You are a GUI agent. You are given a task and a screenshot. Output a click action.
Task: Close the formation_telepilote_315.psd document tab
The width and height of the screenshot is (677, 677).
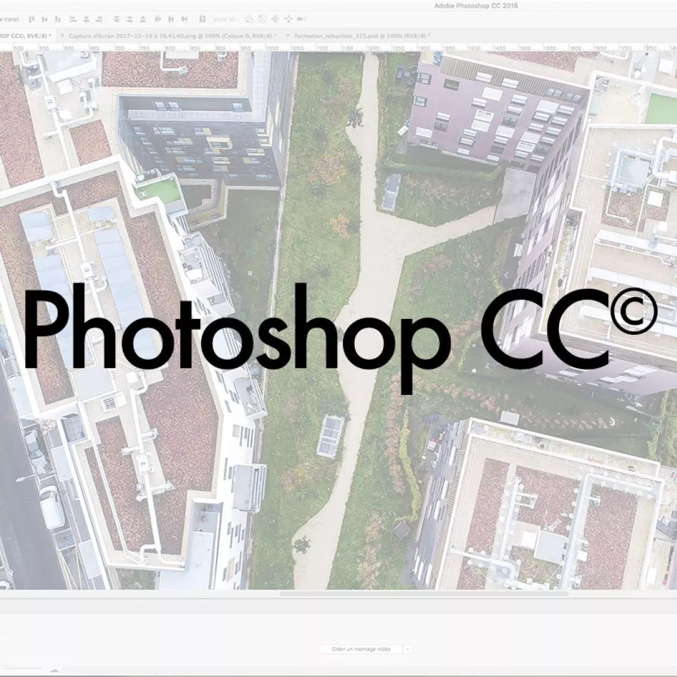pos(288,36)
